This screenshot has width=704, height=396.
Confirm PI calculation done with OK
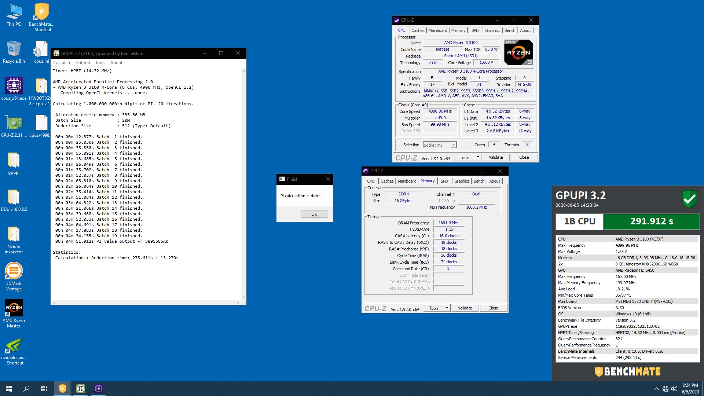point(314,214)
